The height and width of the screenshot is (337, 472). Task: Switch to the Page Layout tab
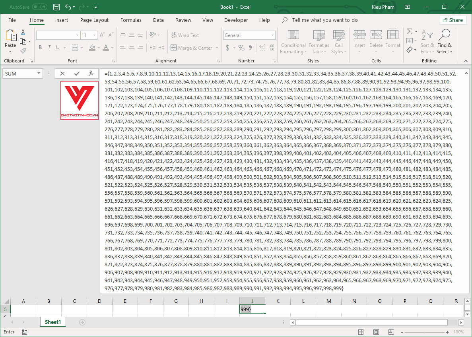click(94, 20)
